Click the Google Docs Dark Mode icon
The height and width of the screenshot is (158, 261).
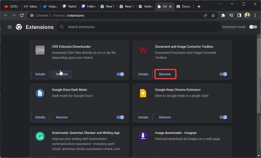(x=40, y=93)
